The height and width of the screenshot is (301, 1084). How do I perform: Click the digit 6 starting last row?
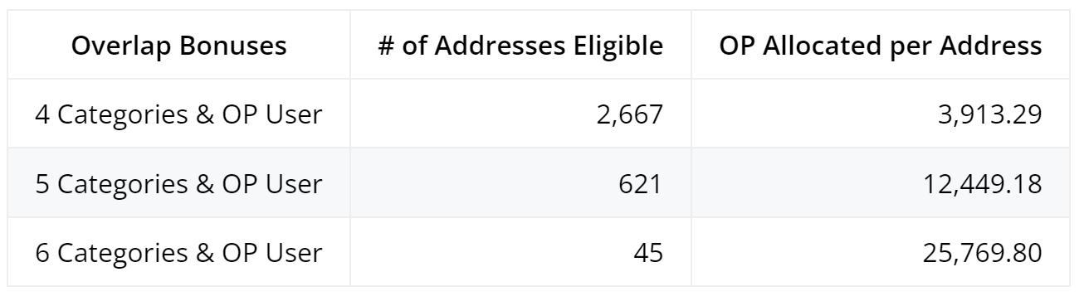[42, 252]
